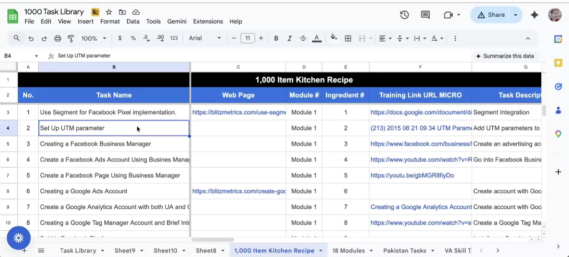This screenshot has width=569, height=257.
Task: Open vertical align dropdown
Action: point(402,38)
